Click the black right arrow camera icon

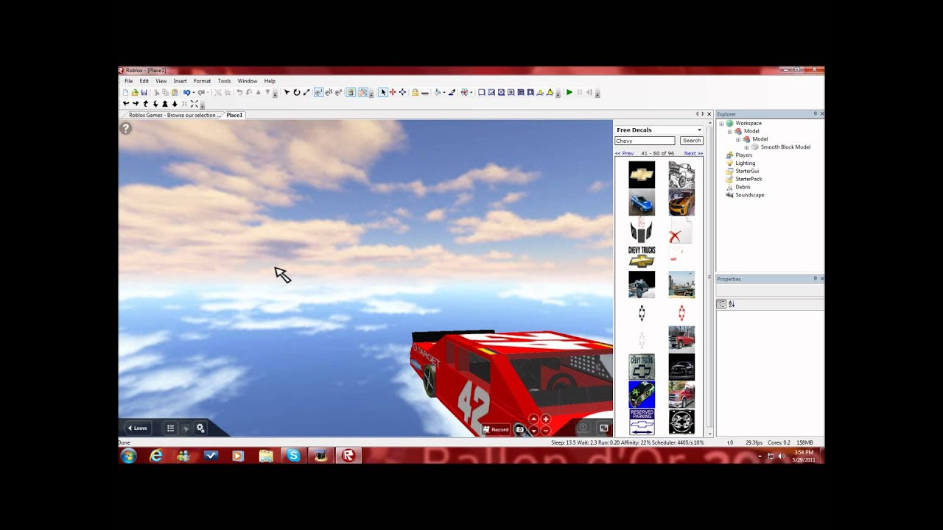(136, 103)
